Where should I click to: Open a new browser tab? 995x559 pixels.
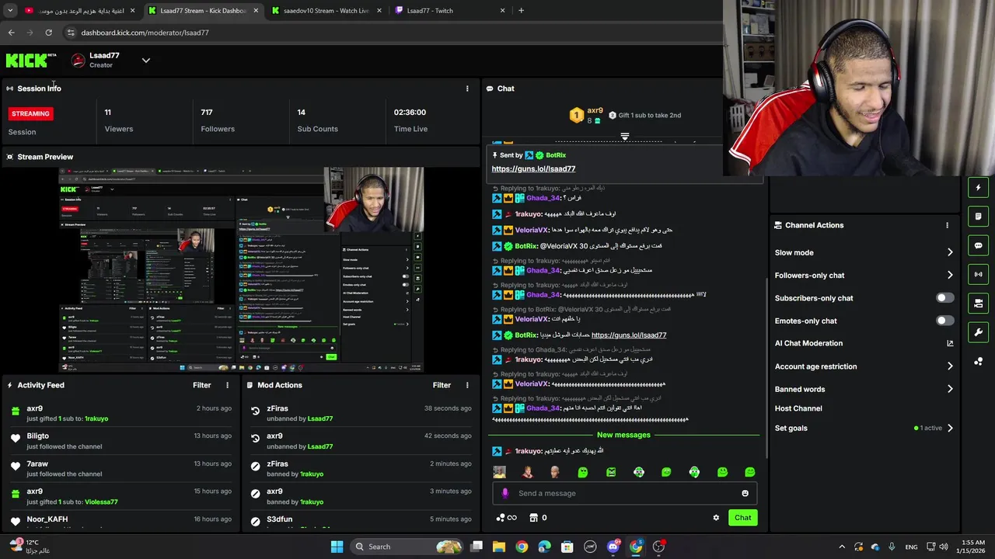tap(521, 11)
